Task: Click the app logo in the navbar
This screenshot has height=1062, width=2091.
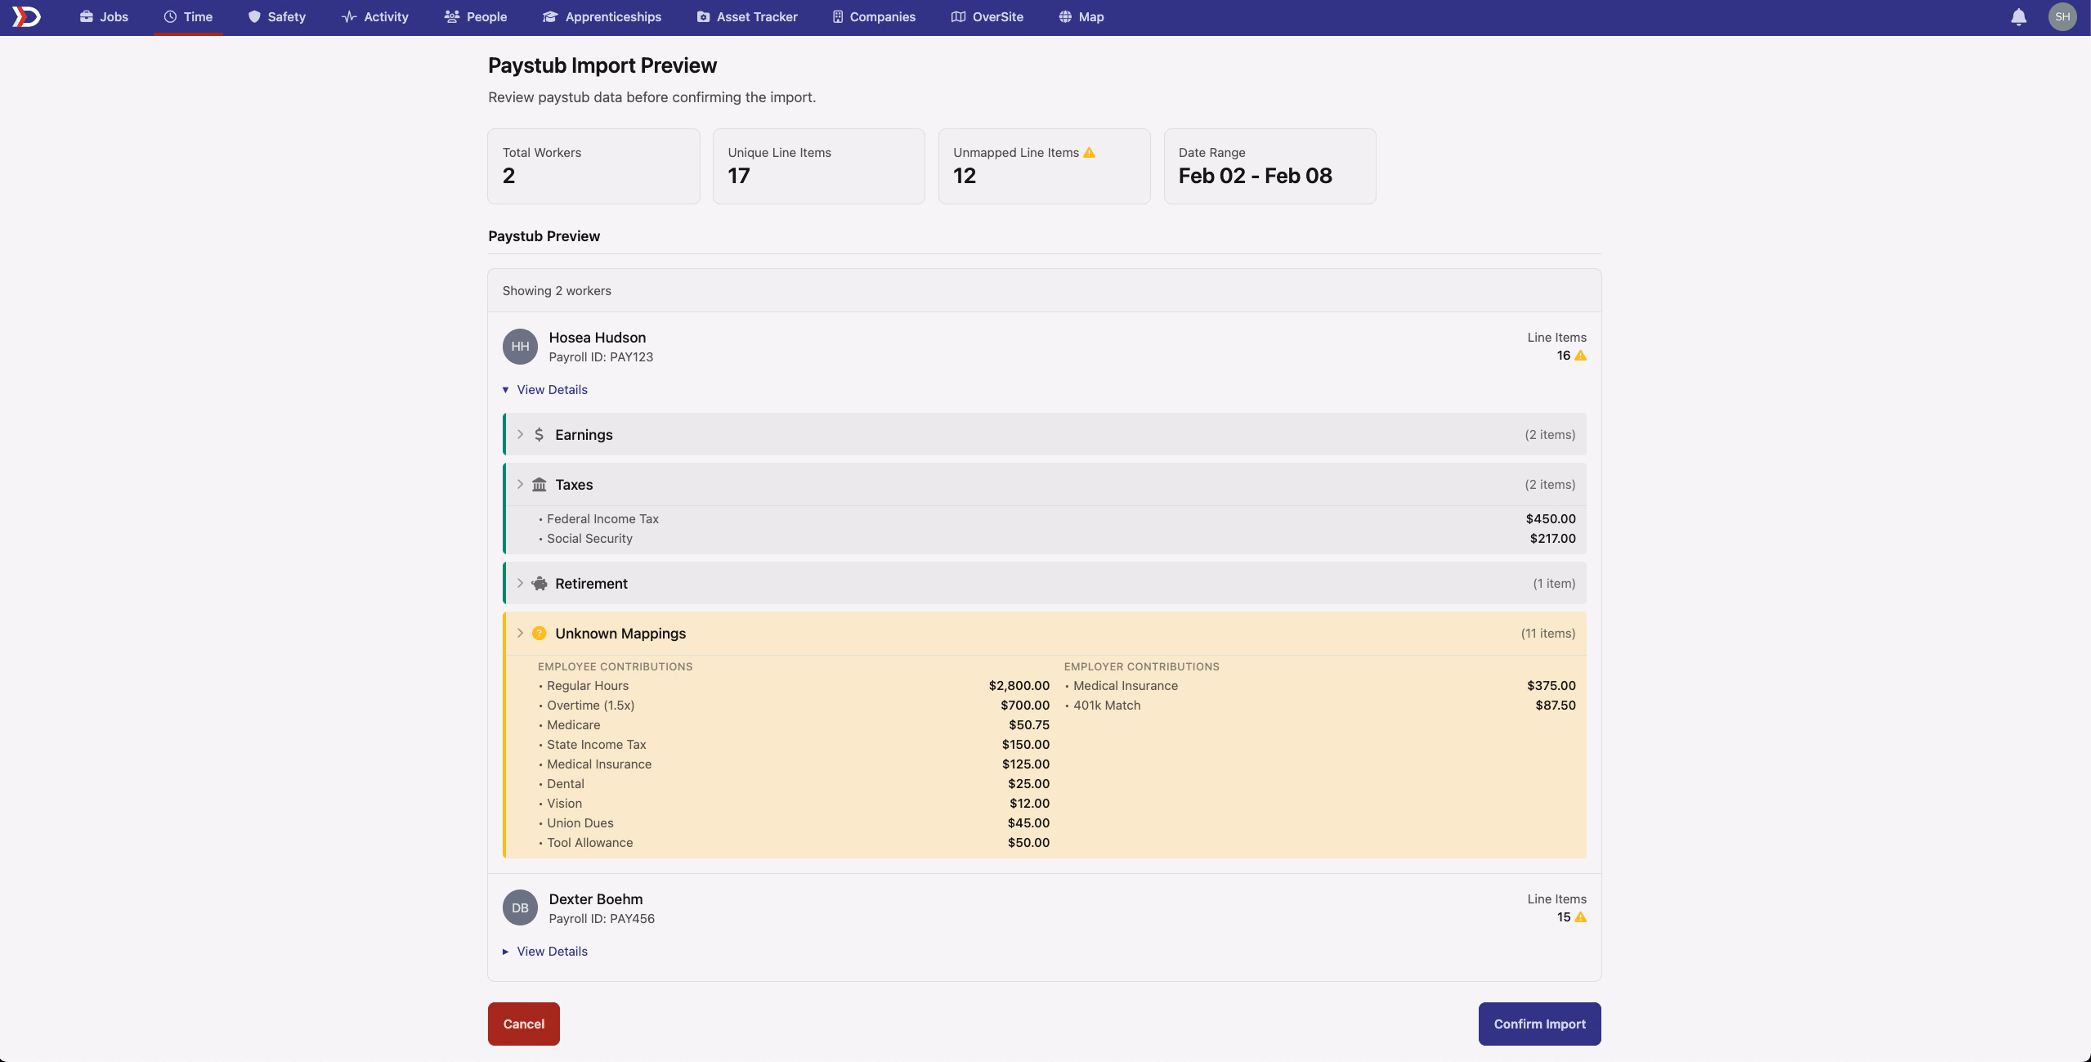Action: click(26, 16)
